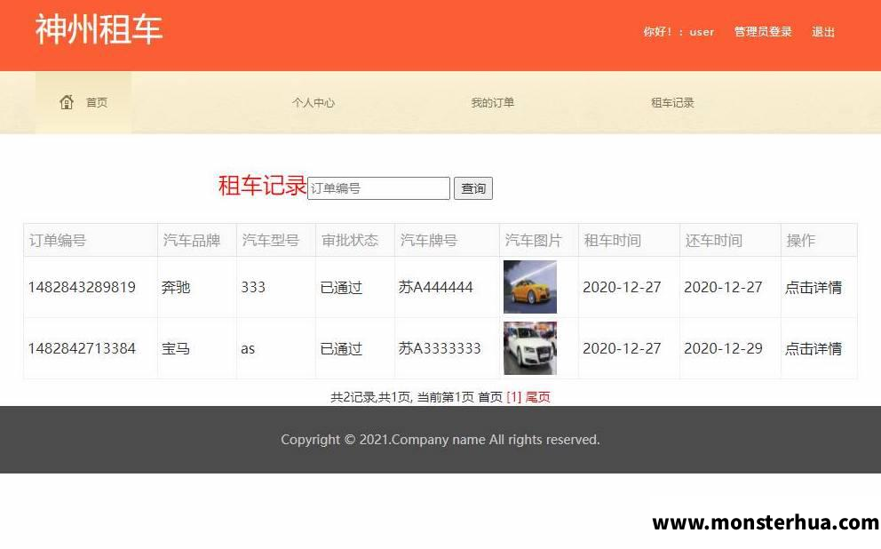This screenshot has width=881, height=549.
Task: Open 点击详情 for order 1482843289819
Action: click(813, 287)
